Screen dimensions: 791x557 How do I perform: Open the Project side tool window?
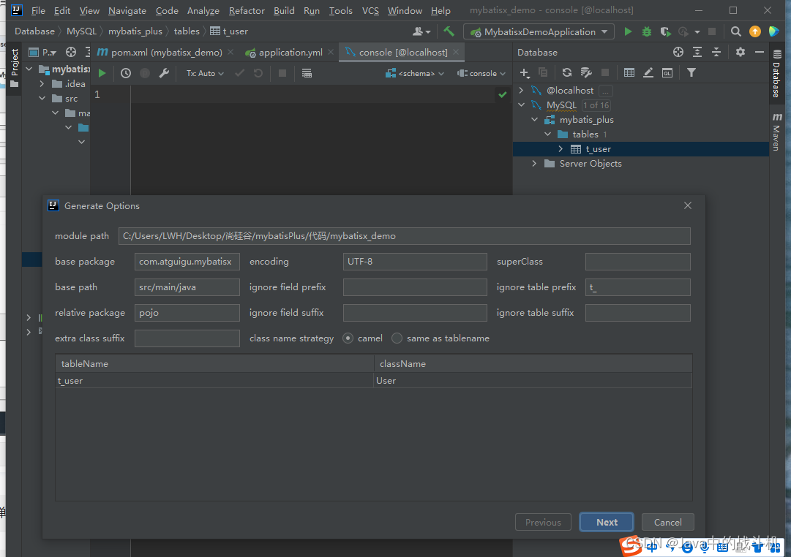(x=15, y=67)
